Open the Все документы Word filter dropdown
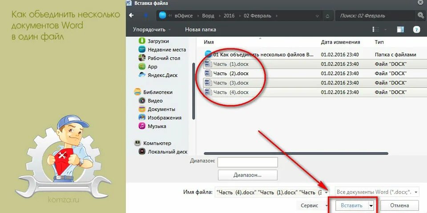Image resolution: width=427 pixels, height=213 pixels. (x=377, y=192)
